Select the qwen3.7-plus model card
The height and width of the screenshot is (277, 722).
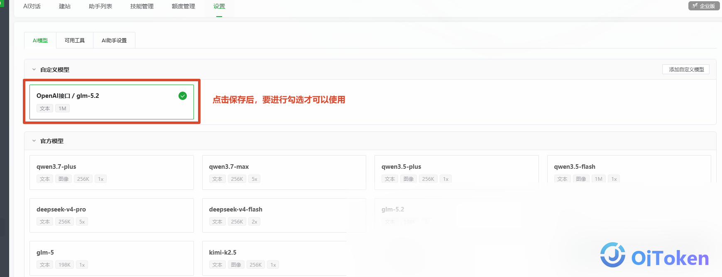click(x=112, y=173)
